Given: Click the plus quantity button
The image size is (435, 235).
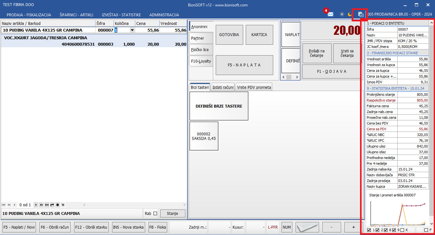Looking at the screenshot, I should point(353,227).
